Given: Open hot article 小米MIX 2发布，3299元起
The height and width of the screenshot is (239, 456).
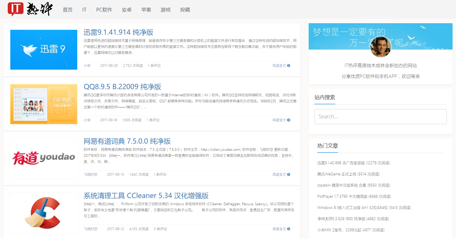Looking at the screenshot, I should 351,230.
